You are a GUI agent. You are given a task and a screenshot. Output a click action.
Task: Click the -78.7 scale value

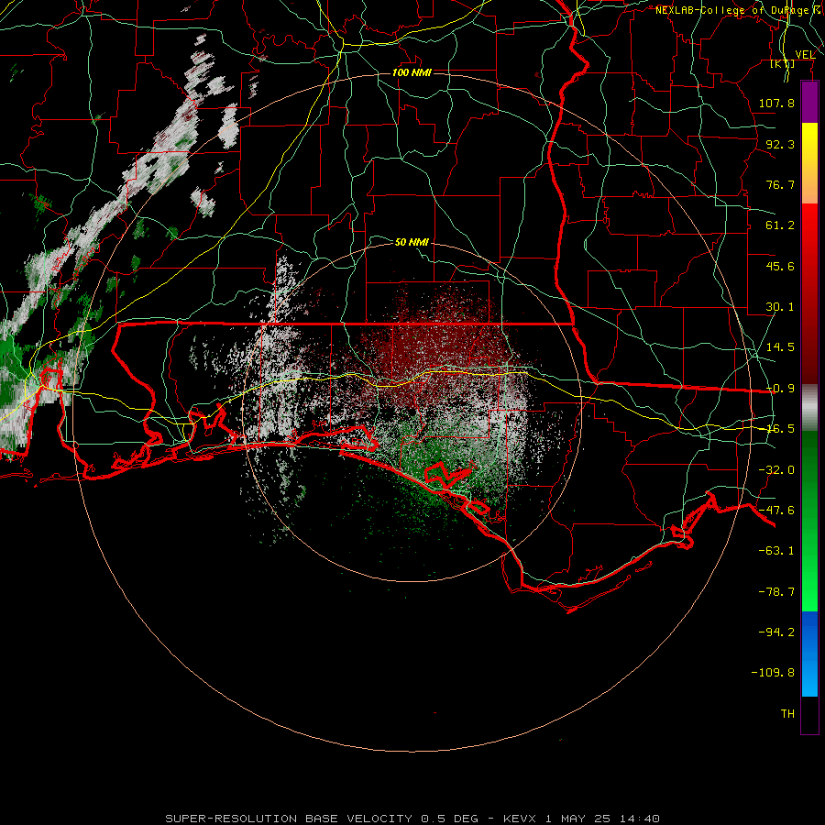tap(776, 592)
